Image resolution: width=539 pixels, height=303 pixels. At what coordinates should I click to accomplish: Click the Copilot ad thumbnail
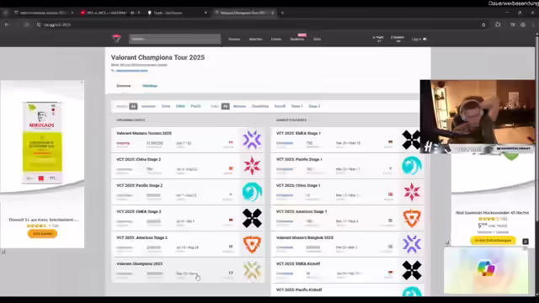tap(486, 270)
